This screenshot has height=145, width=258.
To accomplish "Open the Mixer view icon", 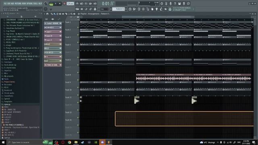I will (x=144, y=9).
